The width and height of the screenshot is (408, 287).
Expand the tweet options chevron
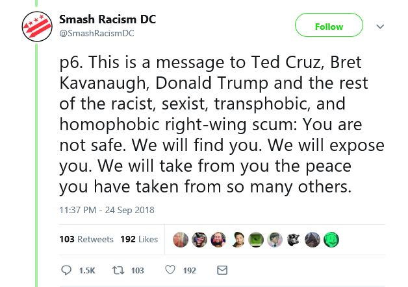point(380,27)
